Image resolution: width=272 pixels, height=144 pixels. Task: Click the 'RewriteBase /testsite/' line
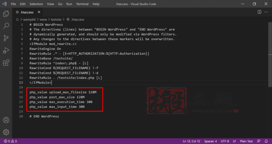pos(51,58)
